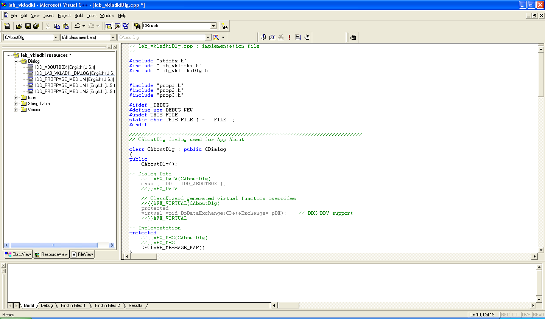The height and width of the screenshot is (319, 545).
Task: Click the Find in Files icon
Action: tap(137, 26)
